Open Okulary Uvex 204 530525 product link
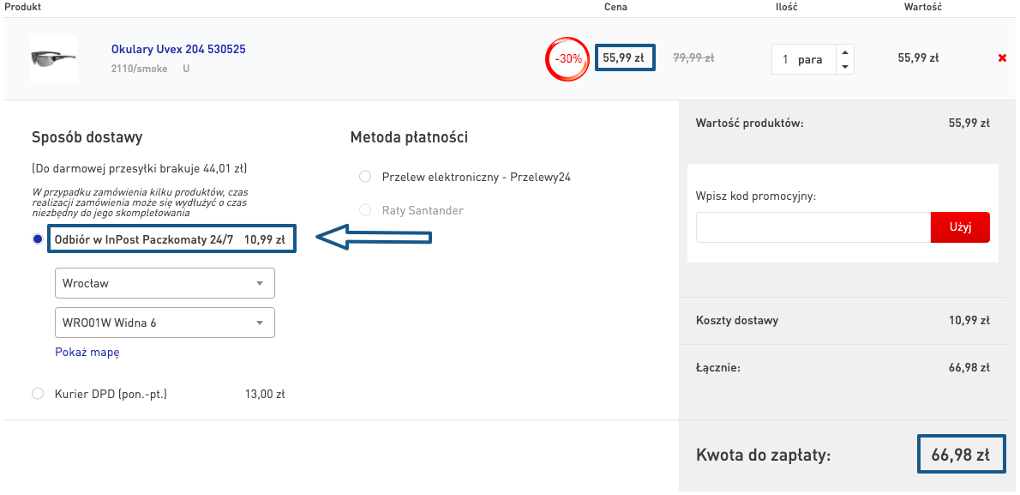This screenshot has width=1020, height=495. [x=178, y=50]
